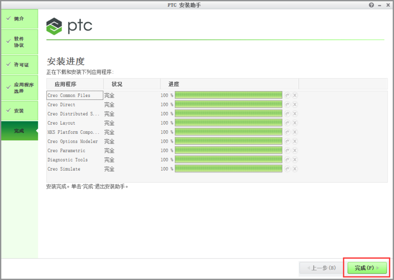Image resolution: width=394 pixels, height=280 pixels.
Task: Click Creo Common Files progress bar
Action: [x=229, y=95]
